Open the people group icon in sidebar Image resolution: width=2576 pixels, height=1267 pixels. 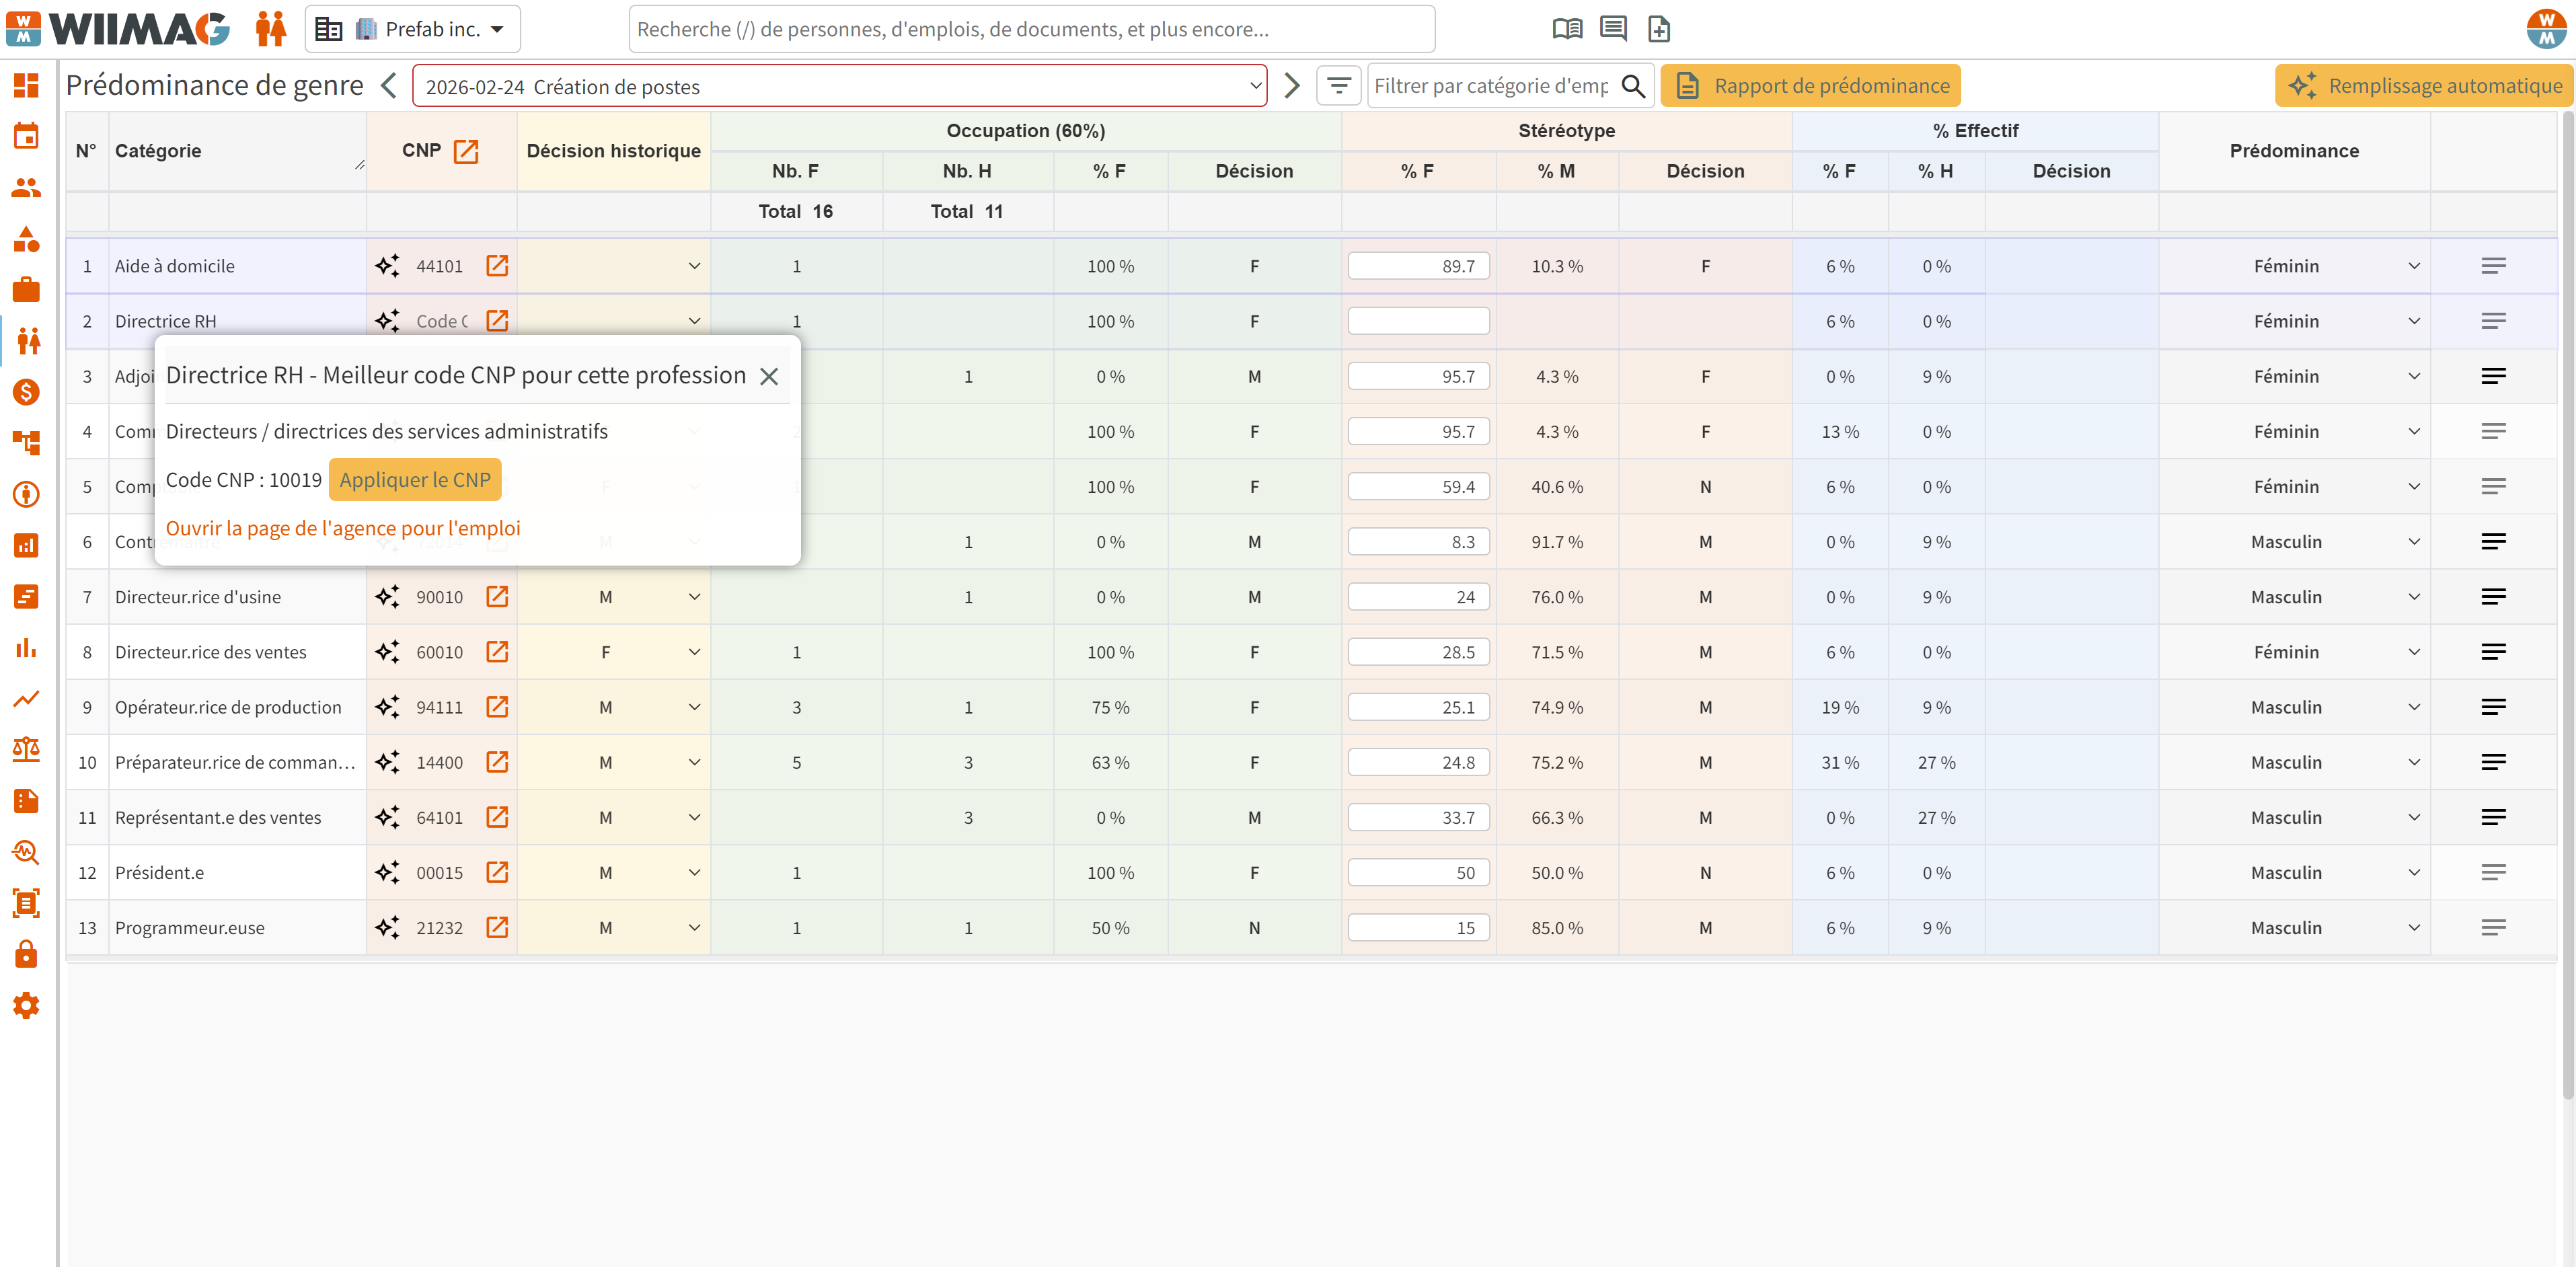coord(26,187)
